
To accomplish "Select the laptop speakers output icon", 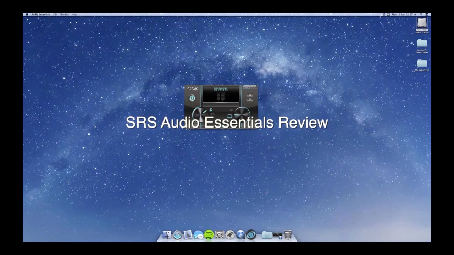I will [229, 116].
